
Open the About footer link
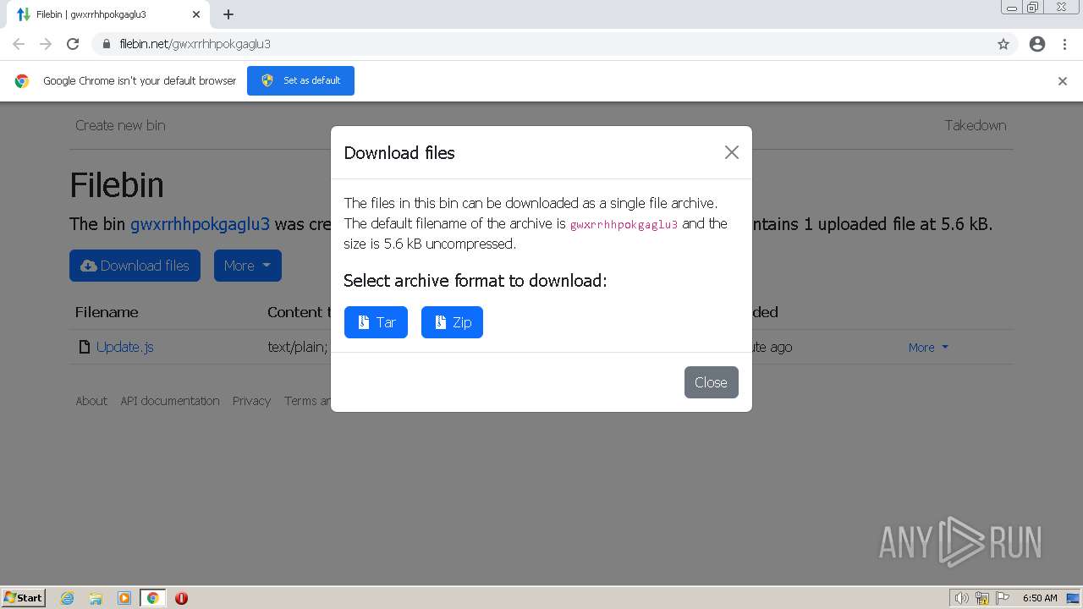(91, 401)
